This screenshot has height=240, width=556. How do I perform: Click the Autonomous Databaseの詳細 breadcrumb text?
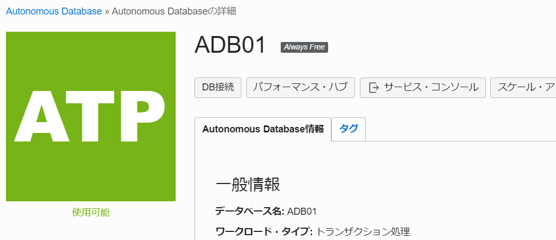tap(173, 11)
